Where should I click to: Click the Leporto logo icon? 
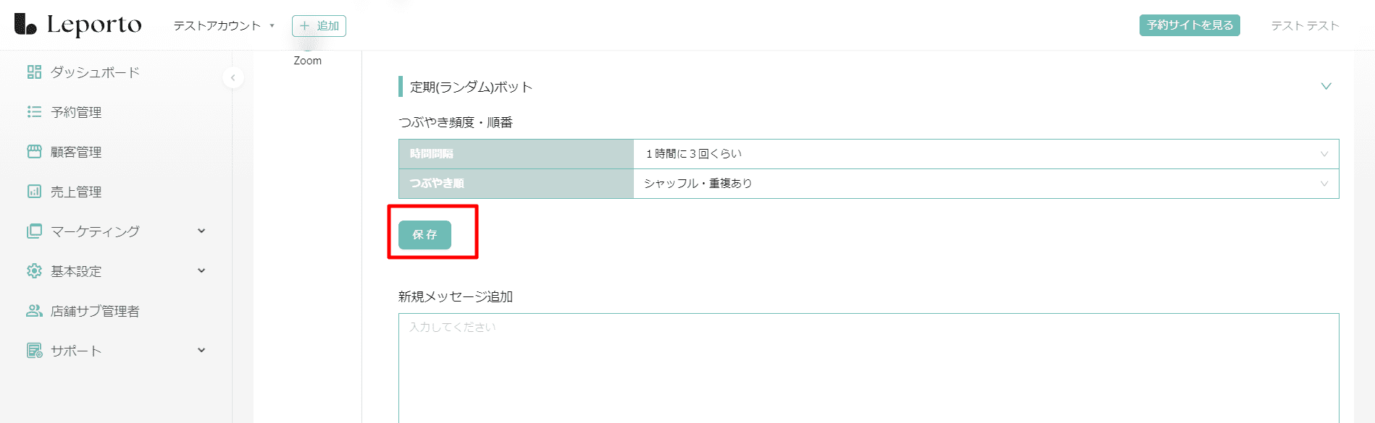(25, 24)
